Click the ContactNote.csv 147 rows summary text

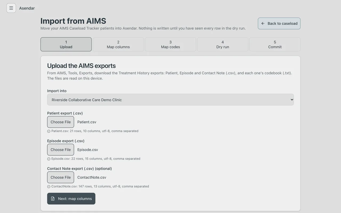click(x=100, y=186)
